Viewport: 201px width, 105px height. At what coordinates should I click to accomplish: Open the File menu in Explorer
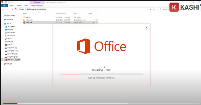[x=4, y=5]
